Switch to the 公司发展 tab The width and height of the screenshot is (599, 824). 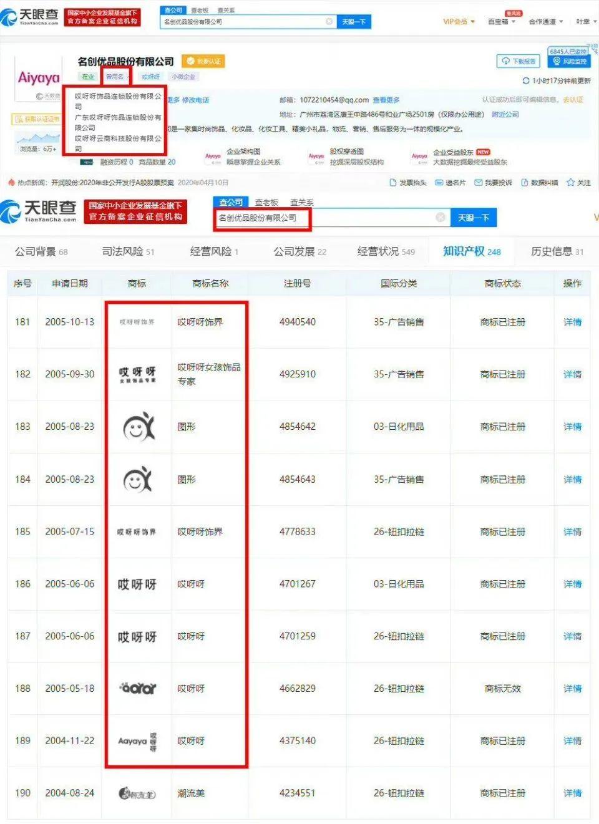(299, 251)
